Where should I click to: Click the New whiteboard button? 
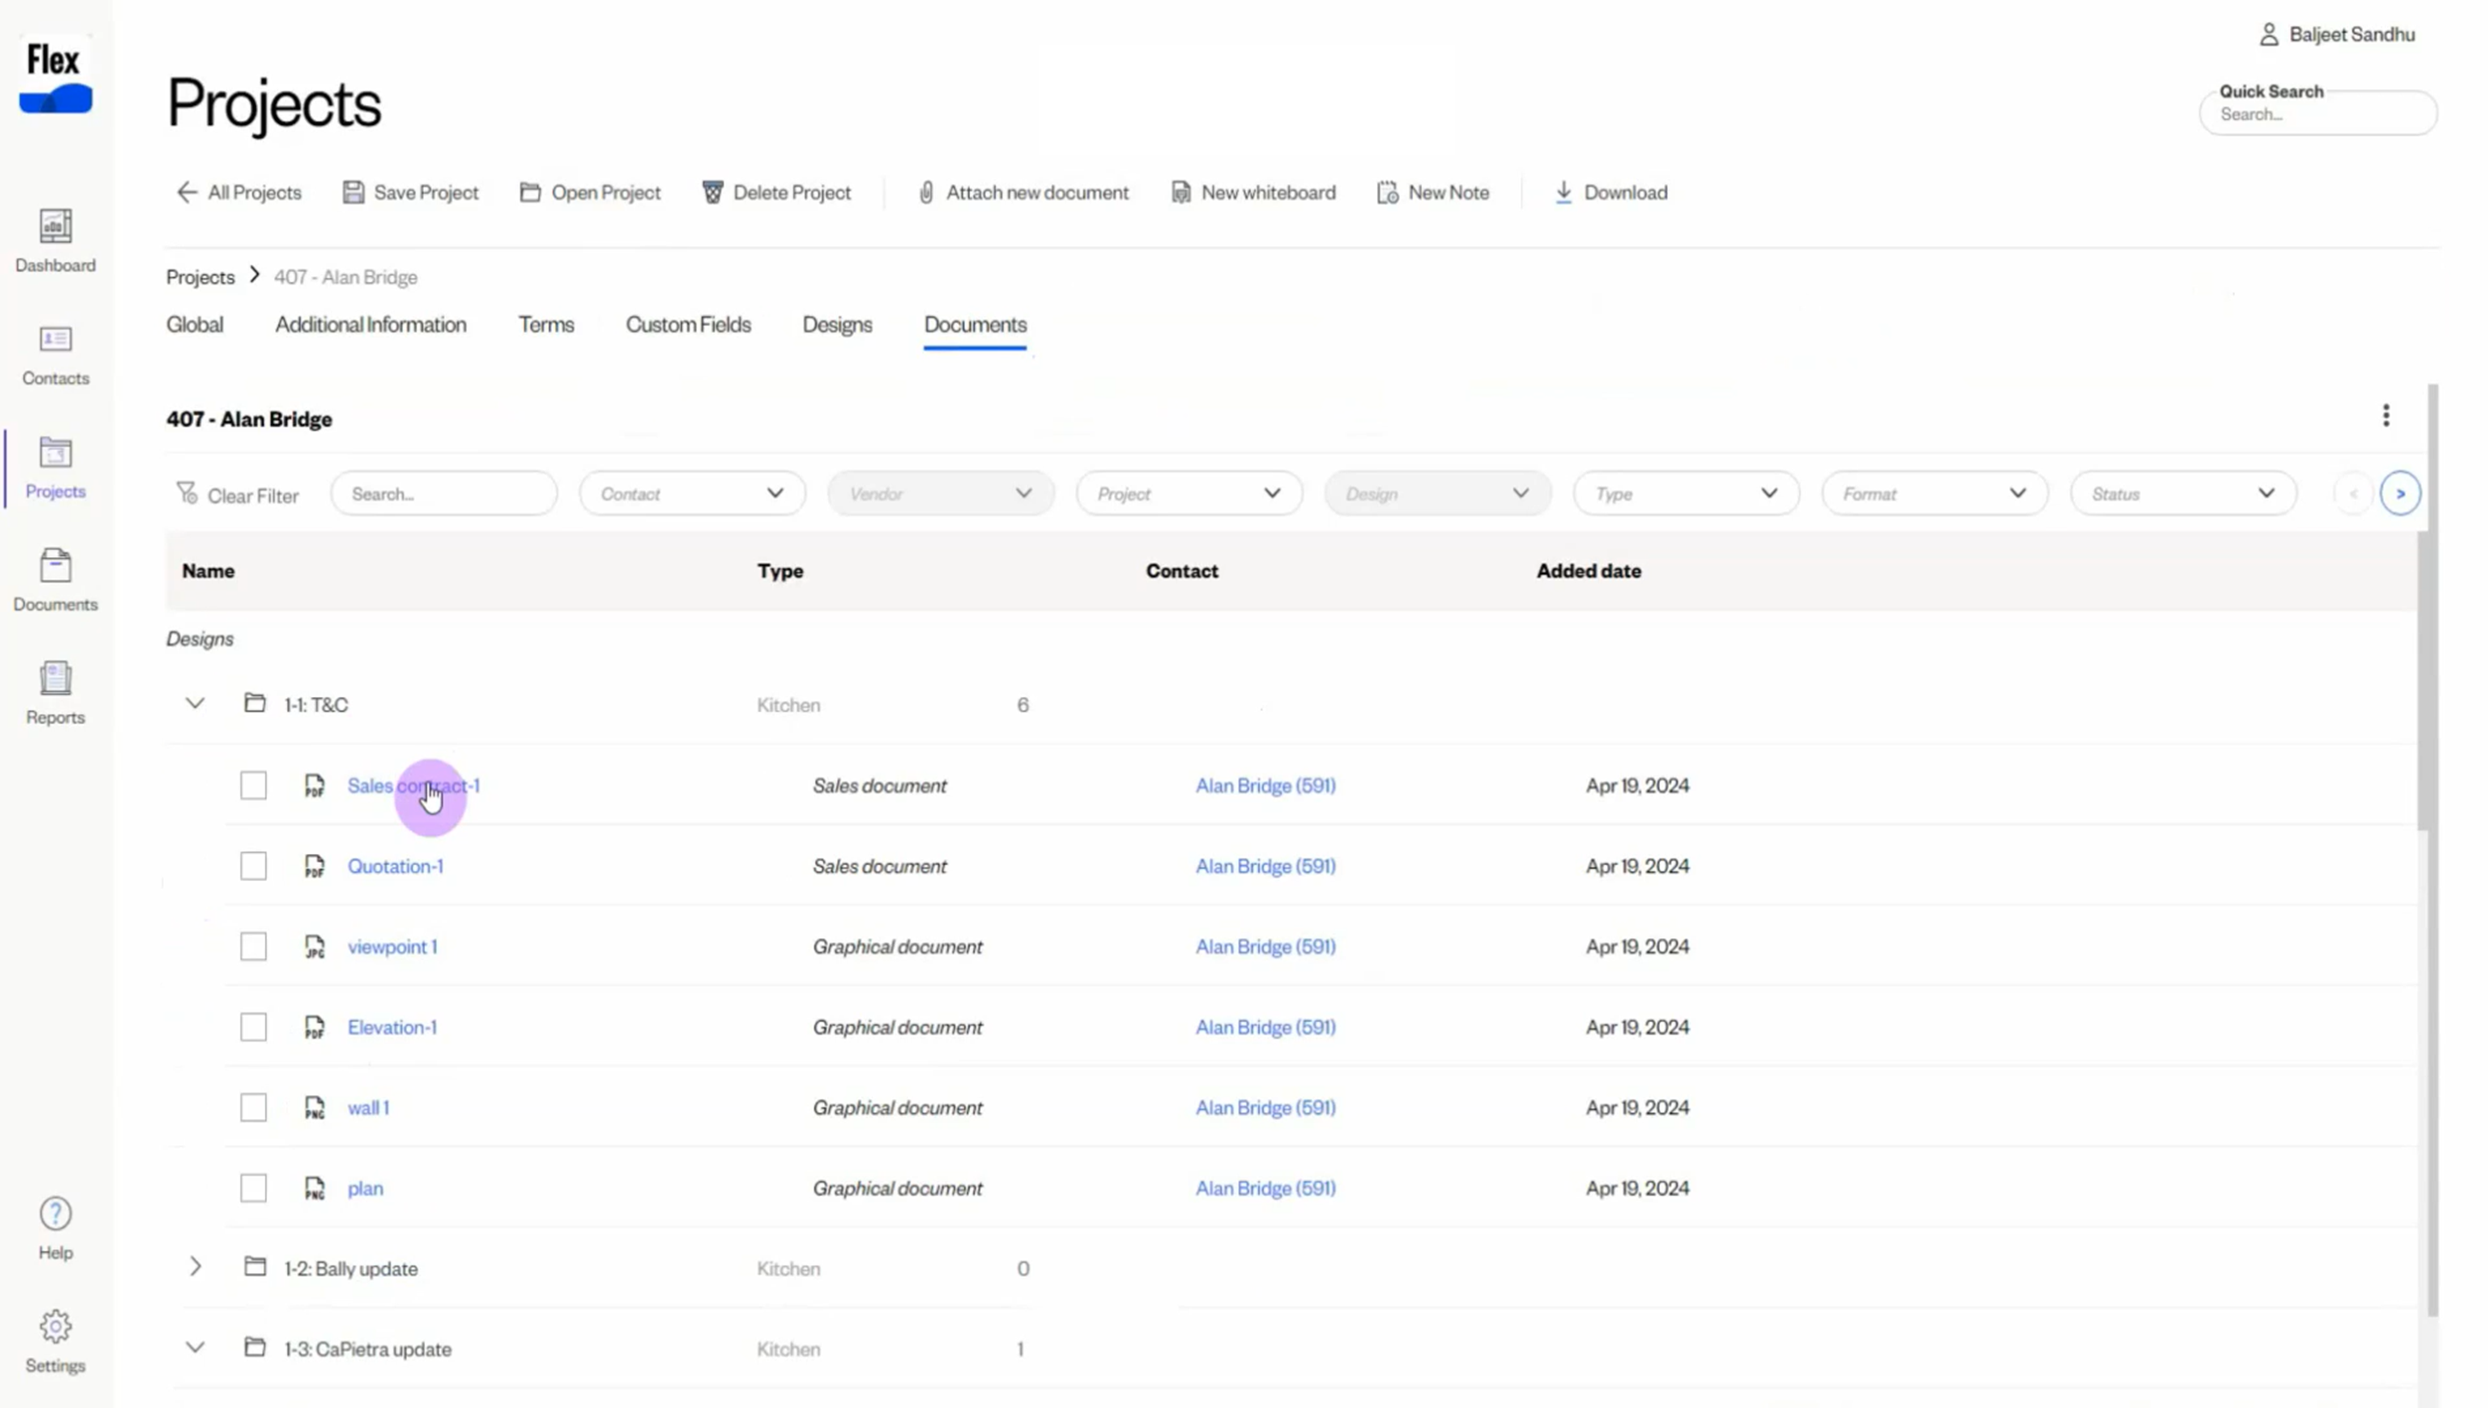(x=1253, y=192)
